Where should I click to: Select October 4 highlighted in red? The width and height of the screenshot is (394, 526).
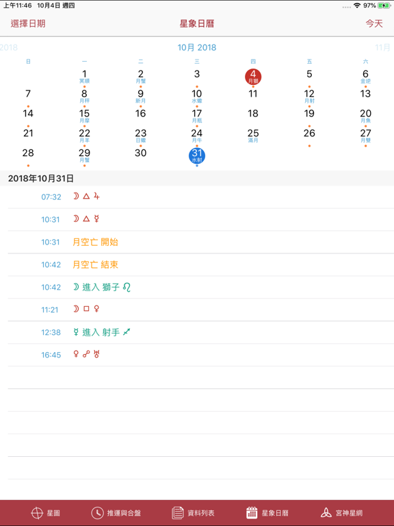[x=253, y=77]
